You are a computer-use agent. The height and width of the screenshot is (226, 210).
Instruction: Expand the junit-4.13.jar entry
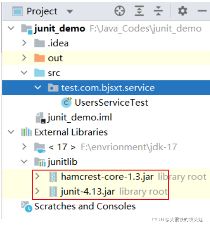[x=38, y=191]
